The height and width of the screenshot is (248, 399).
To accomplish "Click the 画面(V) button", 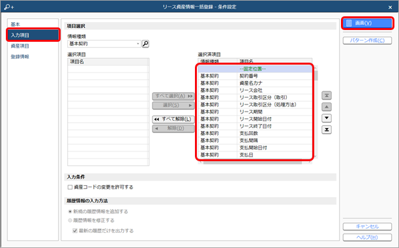I will tap(367, 23).
